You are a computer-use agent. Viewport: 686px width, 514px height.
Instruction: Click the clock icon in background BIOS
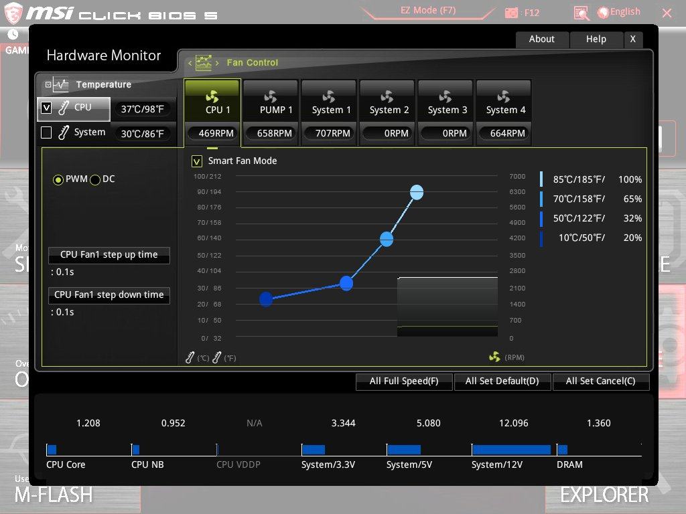pyautogui.click(x=13, y=34)
